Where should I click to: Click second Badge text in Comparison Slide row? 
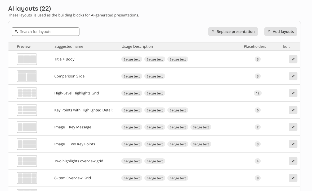click(155, 76)
